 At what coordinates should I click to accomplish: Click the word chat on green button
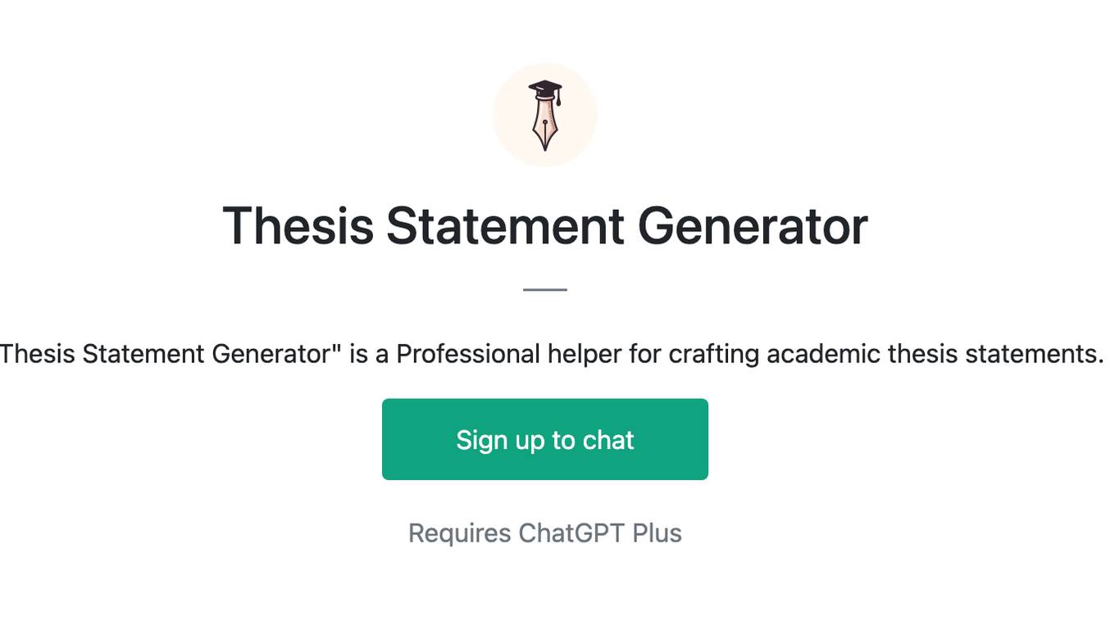608,440
